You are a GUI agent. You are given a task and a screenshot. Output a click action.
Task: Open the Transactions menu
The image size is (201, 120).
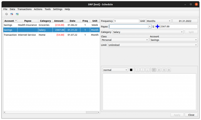[x=24, y=9]
